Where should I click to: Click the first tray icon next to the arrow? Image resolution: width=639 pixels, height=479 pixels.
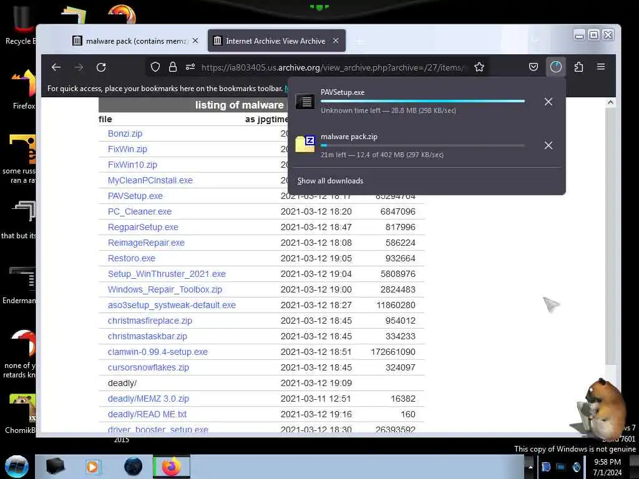(x=545, y=467)
